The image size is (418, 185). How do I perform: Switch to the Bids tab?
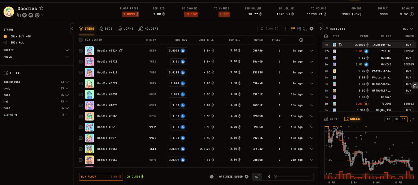click(105, 29)
